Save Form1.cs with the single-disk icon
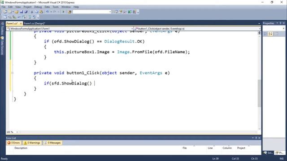This screenshot has height=161, width=287. (x=22, y=12)
